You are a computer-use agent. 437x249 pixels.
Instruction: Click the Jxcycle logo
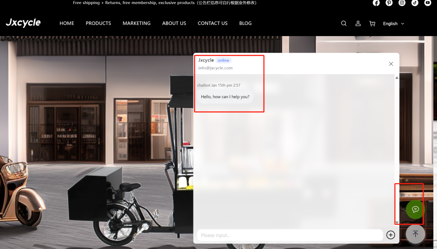[23, 23]
